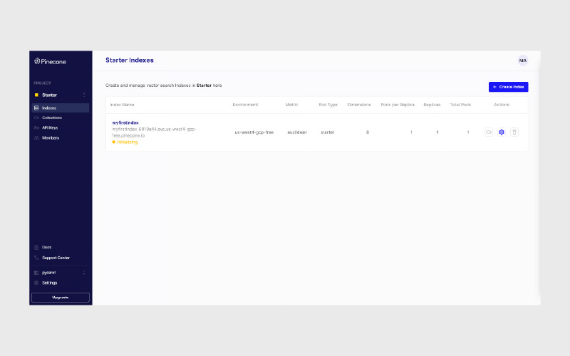Click the Actions column header

[502, 105]
